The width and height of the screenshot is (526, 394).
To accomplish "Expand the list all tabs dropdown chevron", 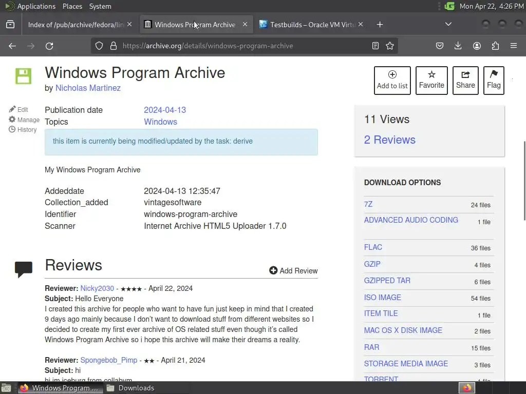I will (x=448, y=24).
